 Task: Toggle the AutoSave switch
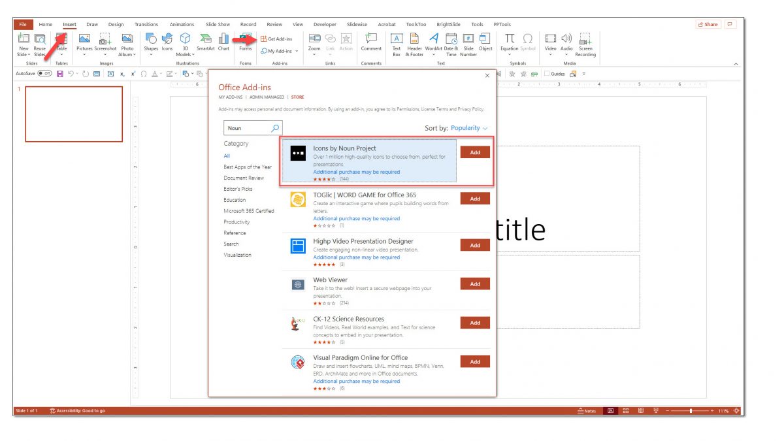(x=44, y=74)
